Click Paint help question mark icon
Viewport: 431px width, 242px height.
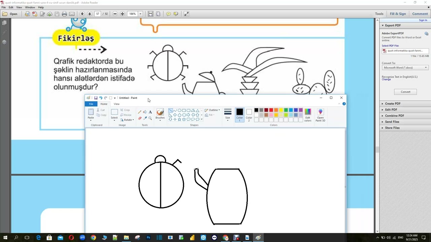344,104
